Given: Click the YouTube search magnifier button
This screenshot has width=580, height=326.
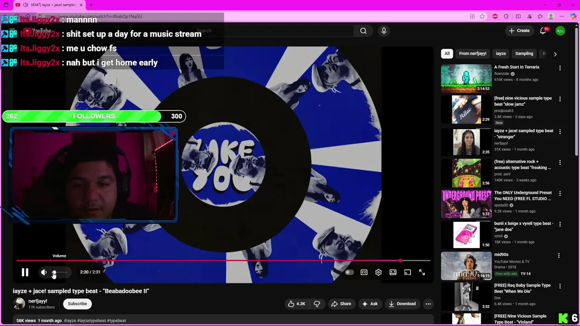Looking at the screenshot, I should tap(363, 31).
